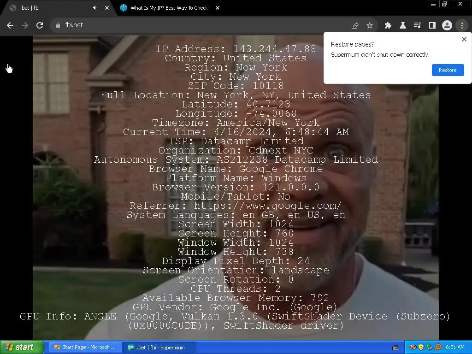Click the Country: United States text
The image size is (472, 354).
[x=236, y=58]
